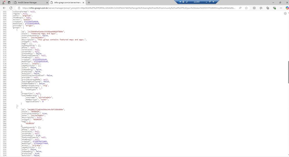Click the "userMembership": { line

31,95
